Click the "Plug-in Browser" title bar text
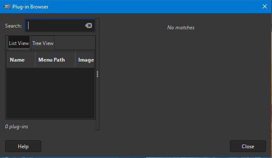272x158 pixels. [30, 7]
